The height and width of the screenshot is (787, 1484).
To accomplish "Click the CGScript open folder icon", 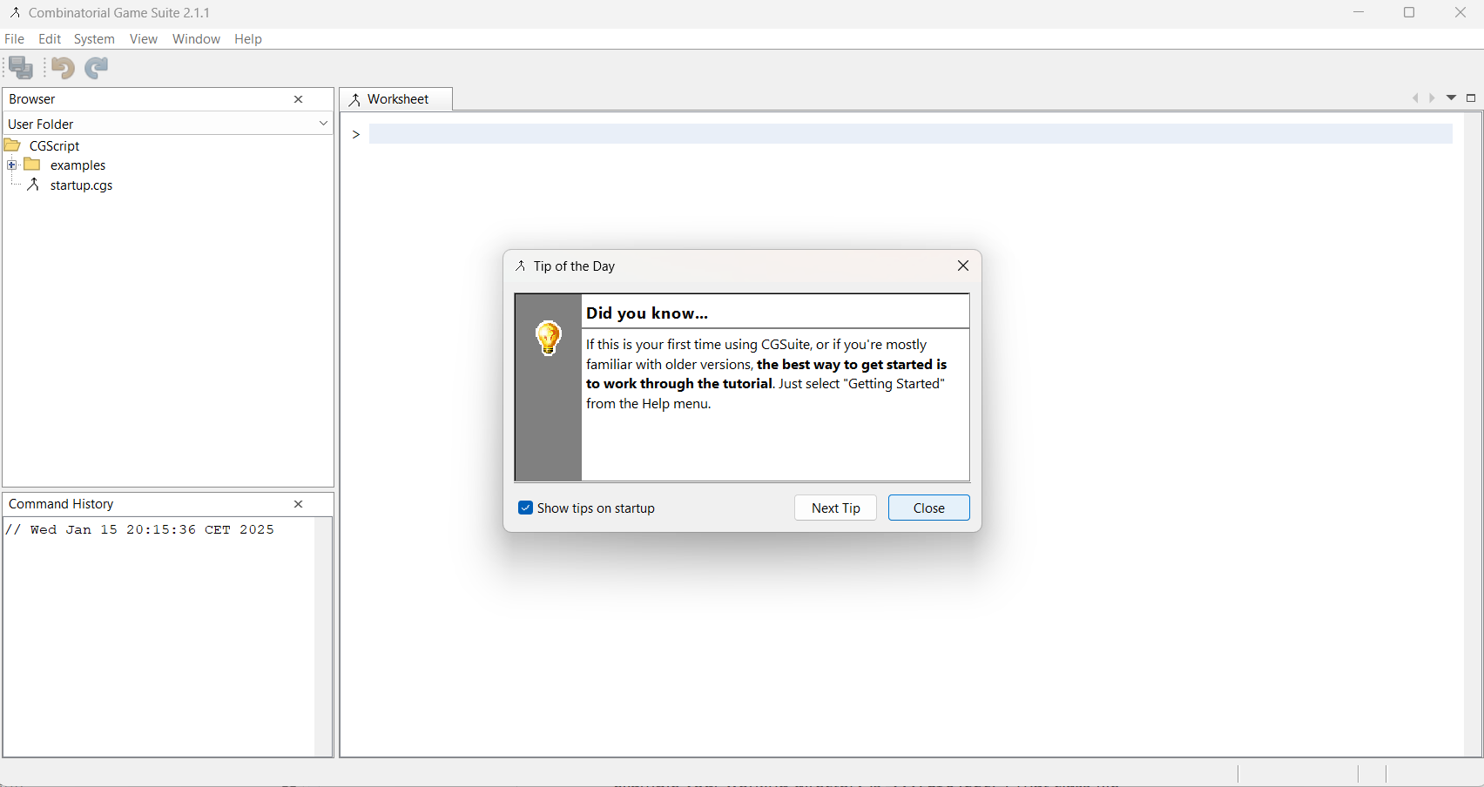I will coord(12,145).
